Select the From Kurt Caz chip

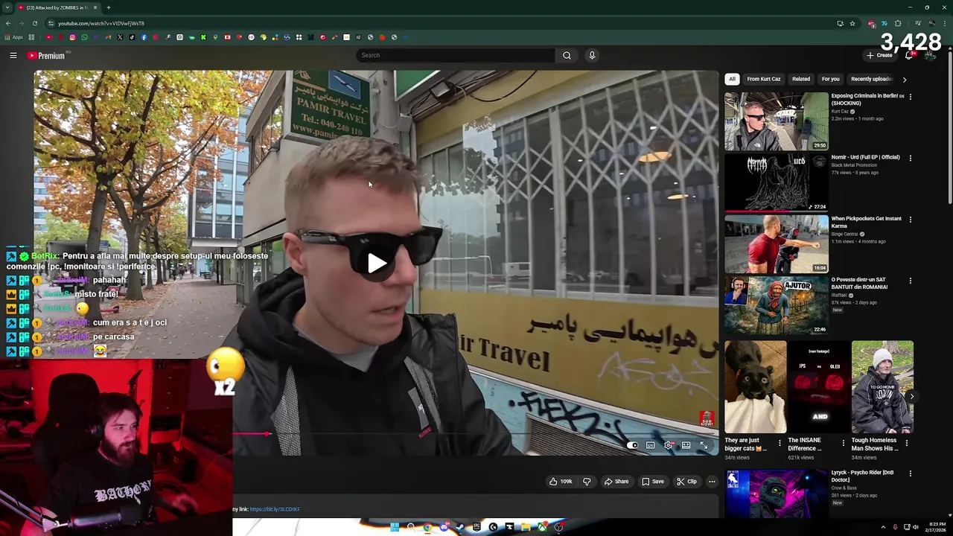764,79
